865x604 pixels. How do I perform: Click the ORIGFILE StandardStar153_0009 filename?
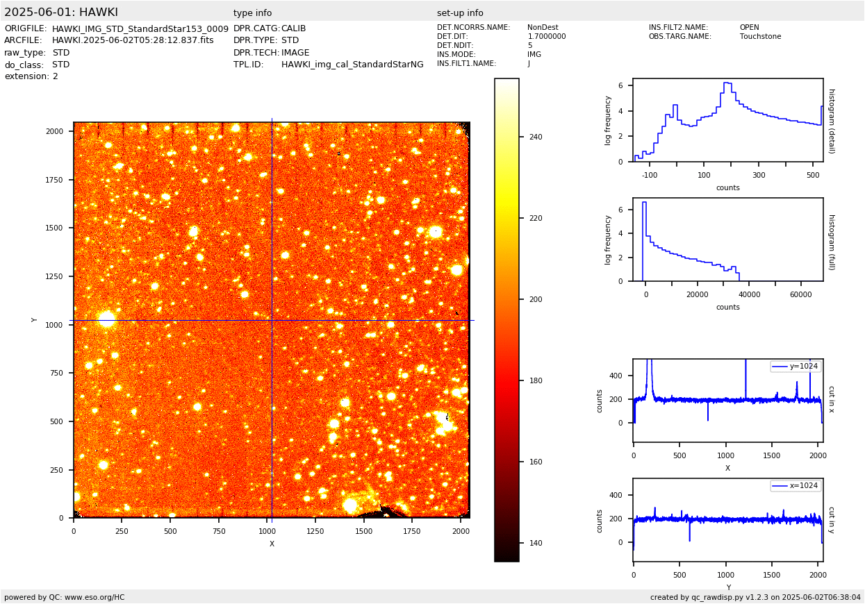tap(140, 29)
